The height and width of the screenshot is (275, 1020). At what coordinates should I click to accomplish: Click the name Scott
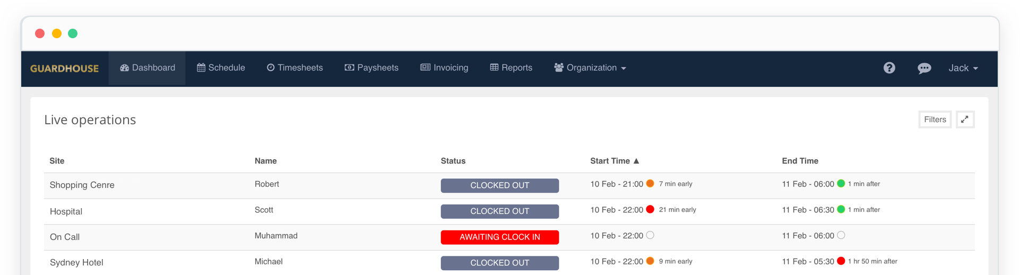pyautogui.click(x=264, y=210)
